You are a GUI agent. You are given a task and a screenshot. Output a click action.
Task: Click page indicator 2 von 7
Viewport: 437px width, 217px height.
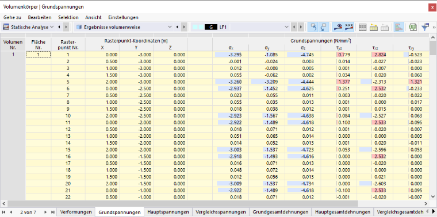click(x=28, y=212)
